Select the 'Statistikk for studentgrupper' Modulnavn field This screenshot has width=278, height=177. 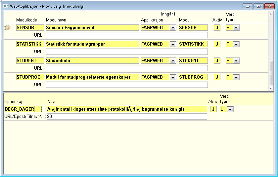(92, 44)
